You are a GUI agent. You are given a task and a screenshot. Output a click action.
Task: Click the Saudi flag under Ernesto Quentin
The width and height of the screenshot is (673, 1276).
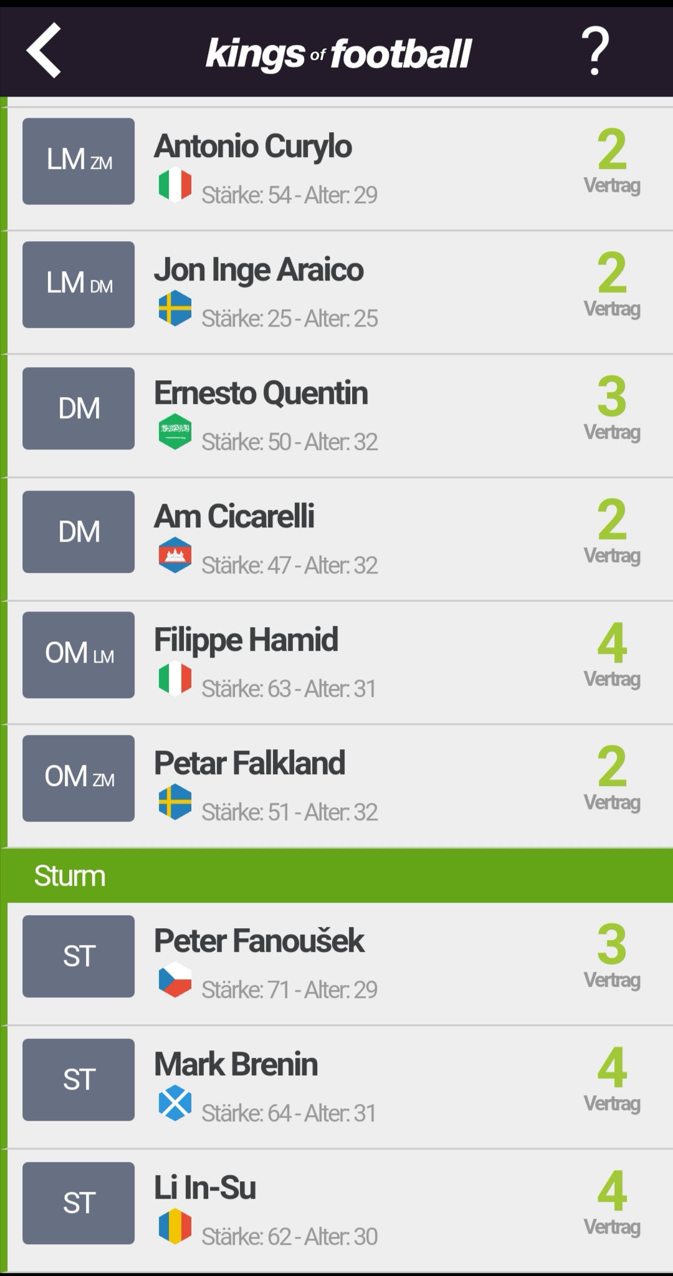175,431
